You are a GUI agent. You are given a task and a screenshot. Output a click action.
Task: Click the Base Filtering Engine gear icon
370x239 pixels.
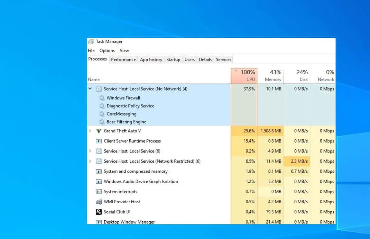pyautogui.click(x=102, y=122)
